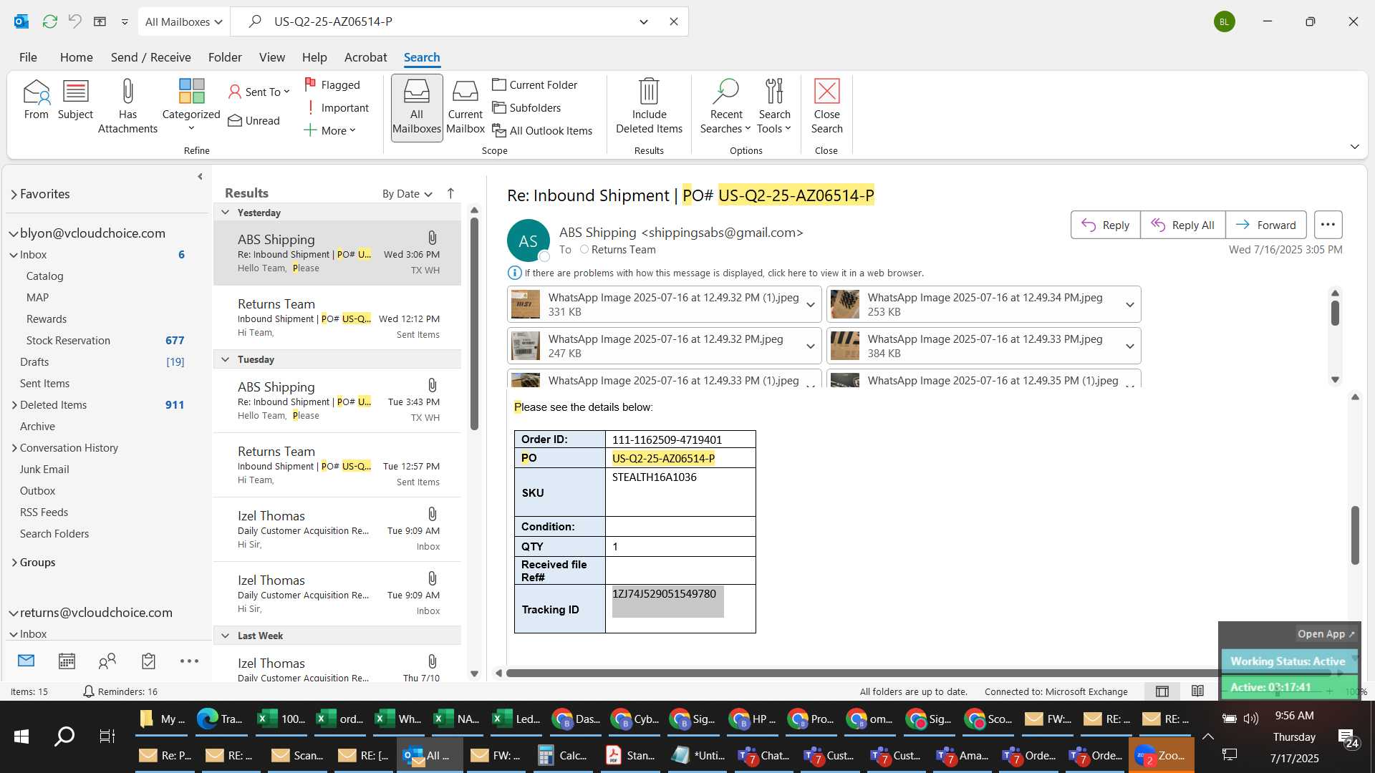Open more actions ellipsis next to Forward
Viewport: 1375px width, 773px height.
click(1328, 225)
